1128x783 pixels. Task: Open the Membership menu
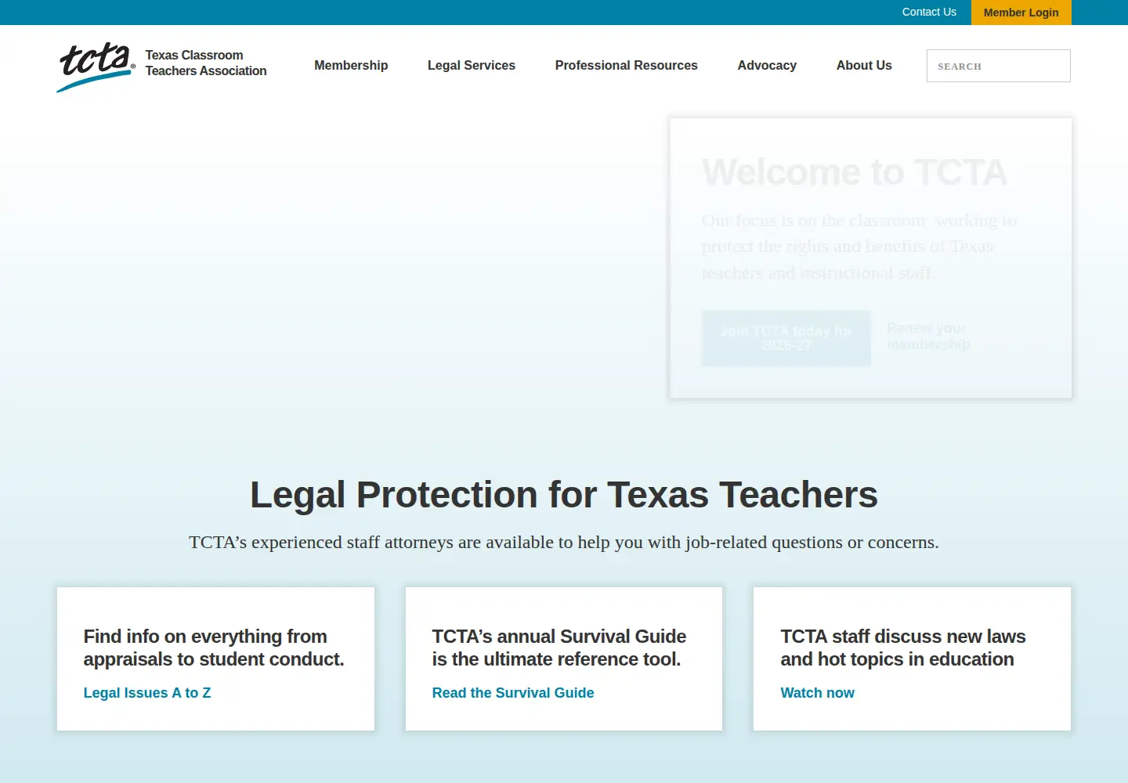point(351,66)
